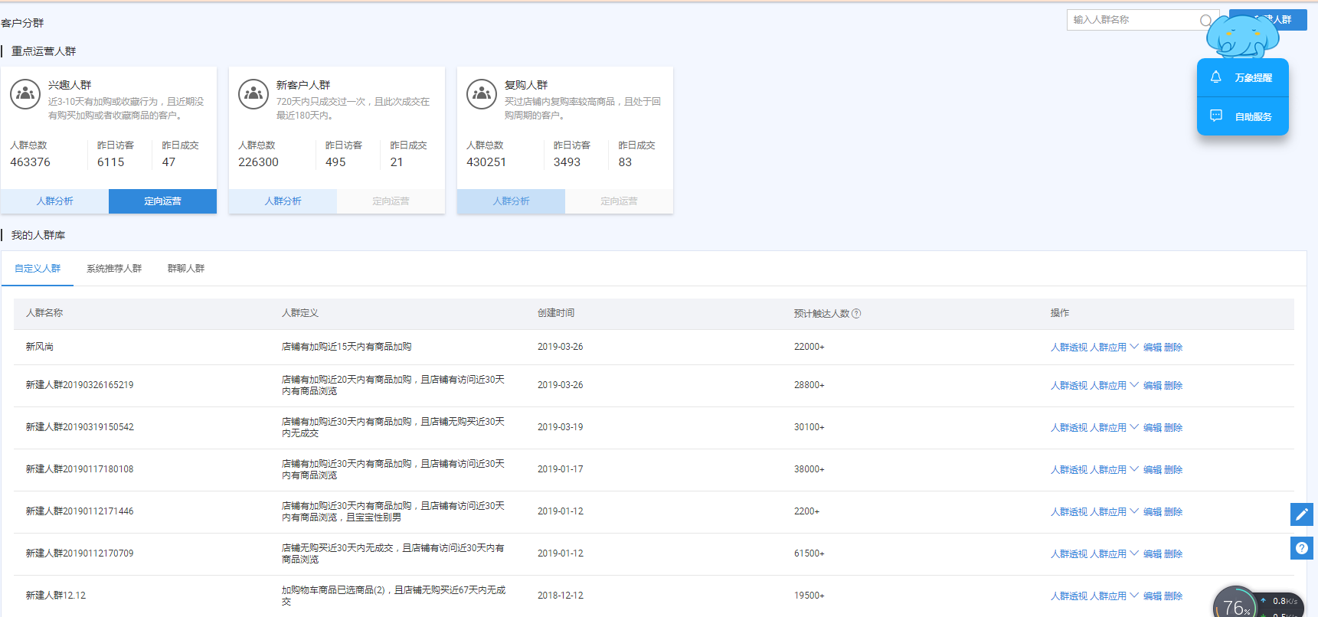This screenshot has width=1318, height=617.
Task: Open 人群透视 for 新建人群20190326165219
Action: [x=1069, y=386]
